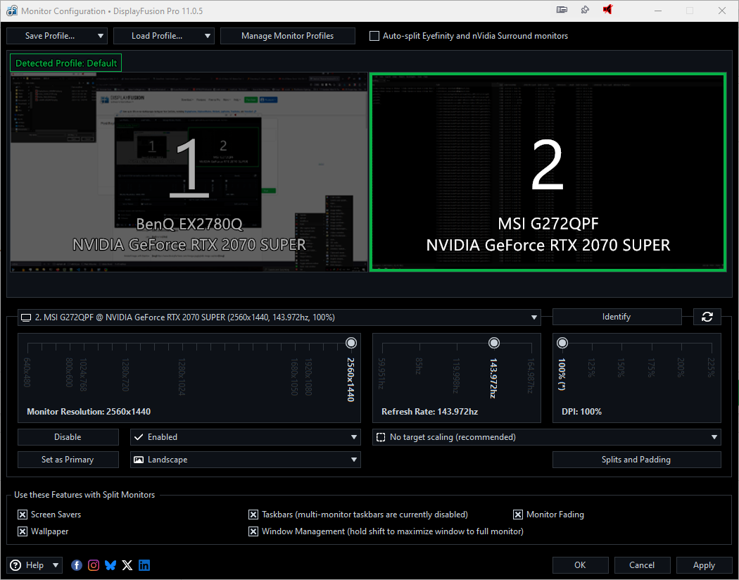Toggle the Monitor Fading checkbox
The height and width of the screenshot is (580, 739).
coord(518,515)
